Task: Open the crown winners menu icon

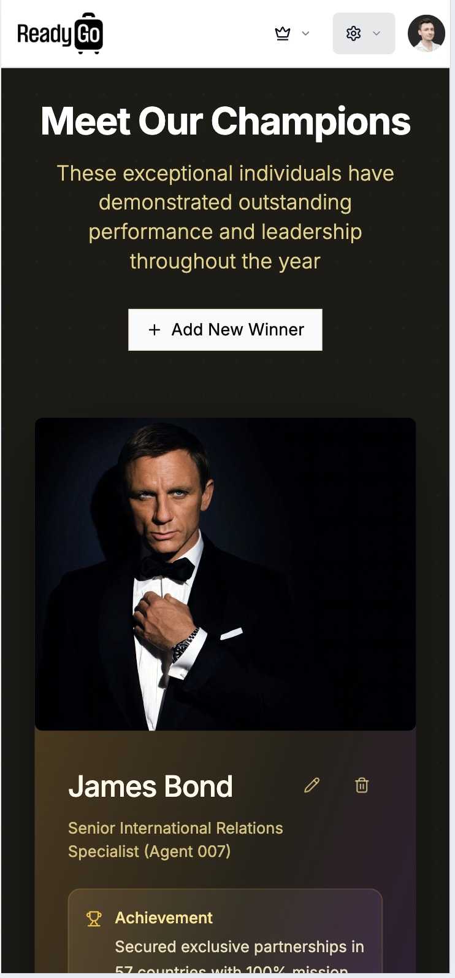Action: pyautogui.click(x=283, y=33)
